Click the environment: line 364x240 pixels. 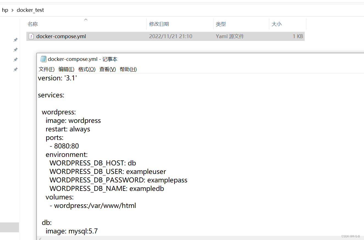(x=67, y=155)
